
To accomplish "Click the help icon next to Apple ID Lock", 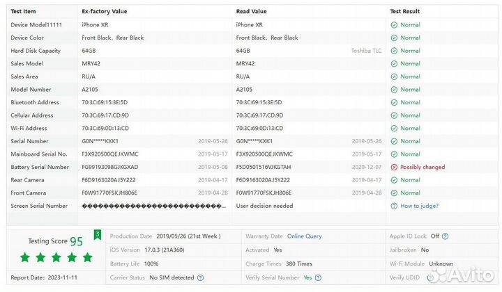I will coord(445,236).
